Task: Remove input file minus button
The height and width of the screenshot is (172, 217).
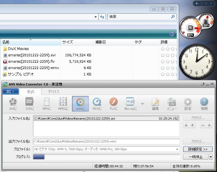Action: (x=203, y=125)
